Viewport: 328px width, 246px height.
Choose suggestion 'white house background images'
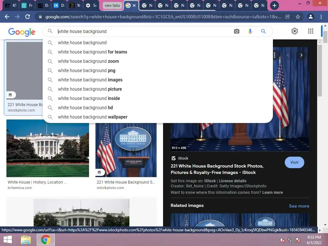click(x=158, y=80)
